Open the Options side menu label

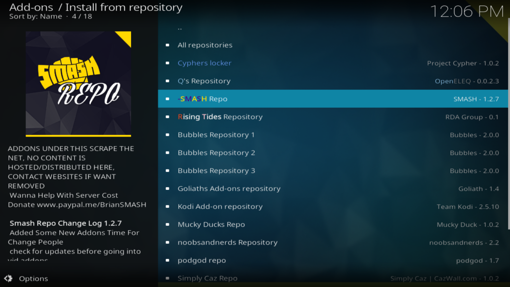(x=33, y=279)
